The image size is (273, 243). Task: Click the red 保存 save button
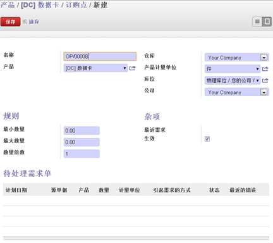click(11, 22)
